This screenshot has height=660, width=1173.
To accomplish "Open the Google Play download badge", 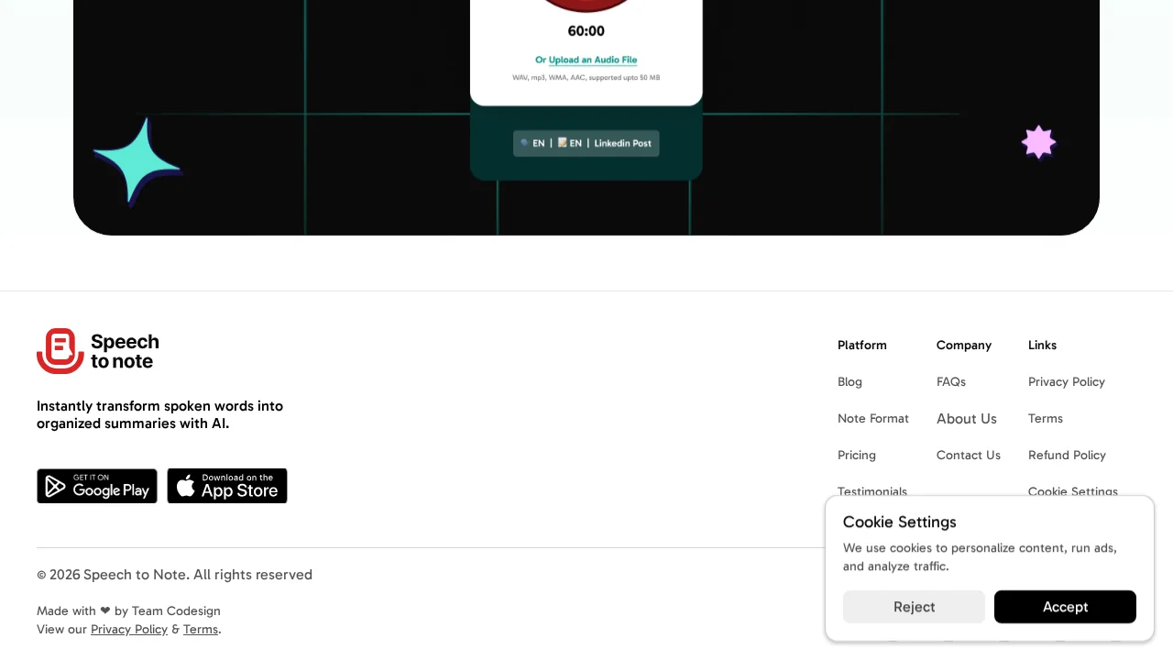I will point(97,486).
